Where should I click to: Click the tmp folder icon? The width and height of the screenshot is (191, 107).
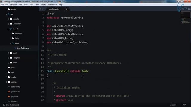[x=9, y=72]
